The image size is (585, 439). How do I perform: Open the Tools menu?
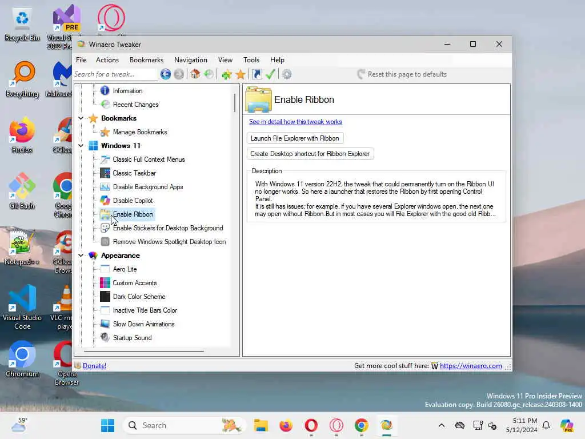click(x=251, y=59)
